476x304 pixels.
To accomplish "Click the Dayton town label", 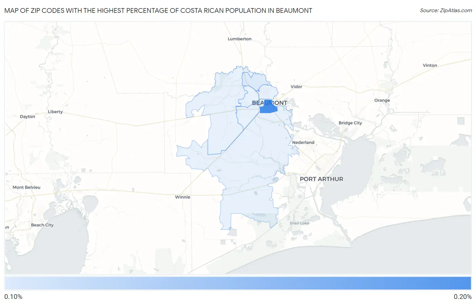I will [27, 116].
